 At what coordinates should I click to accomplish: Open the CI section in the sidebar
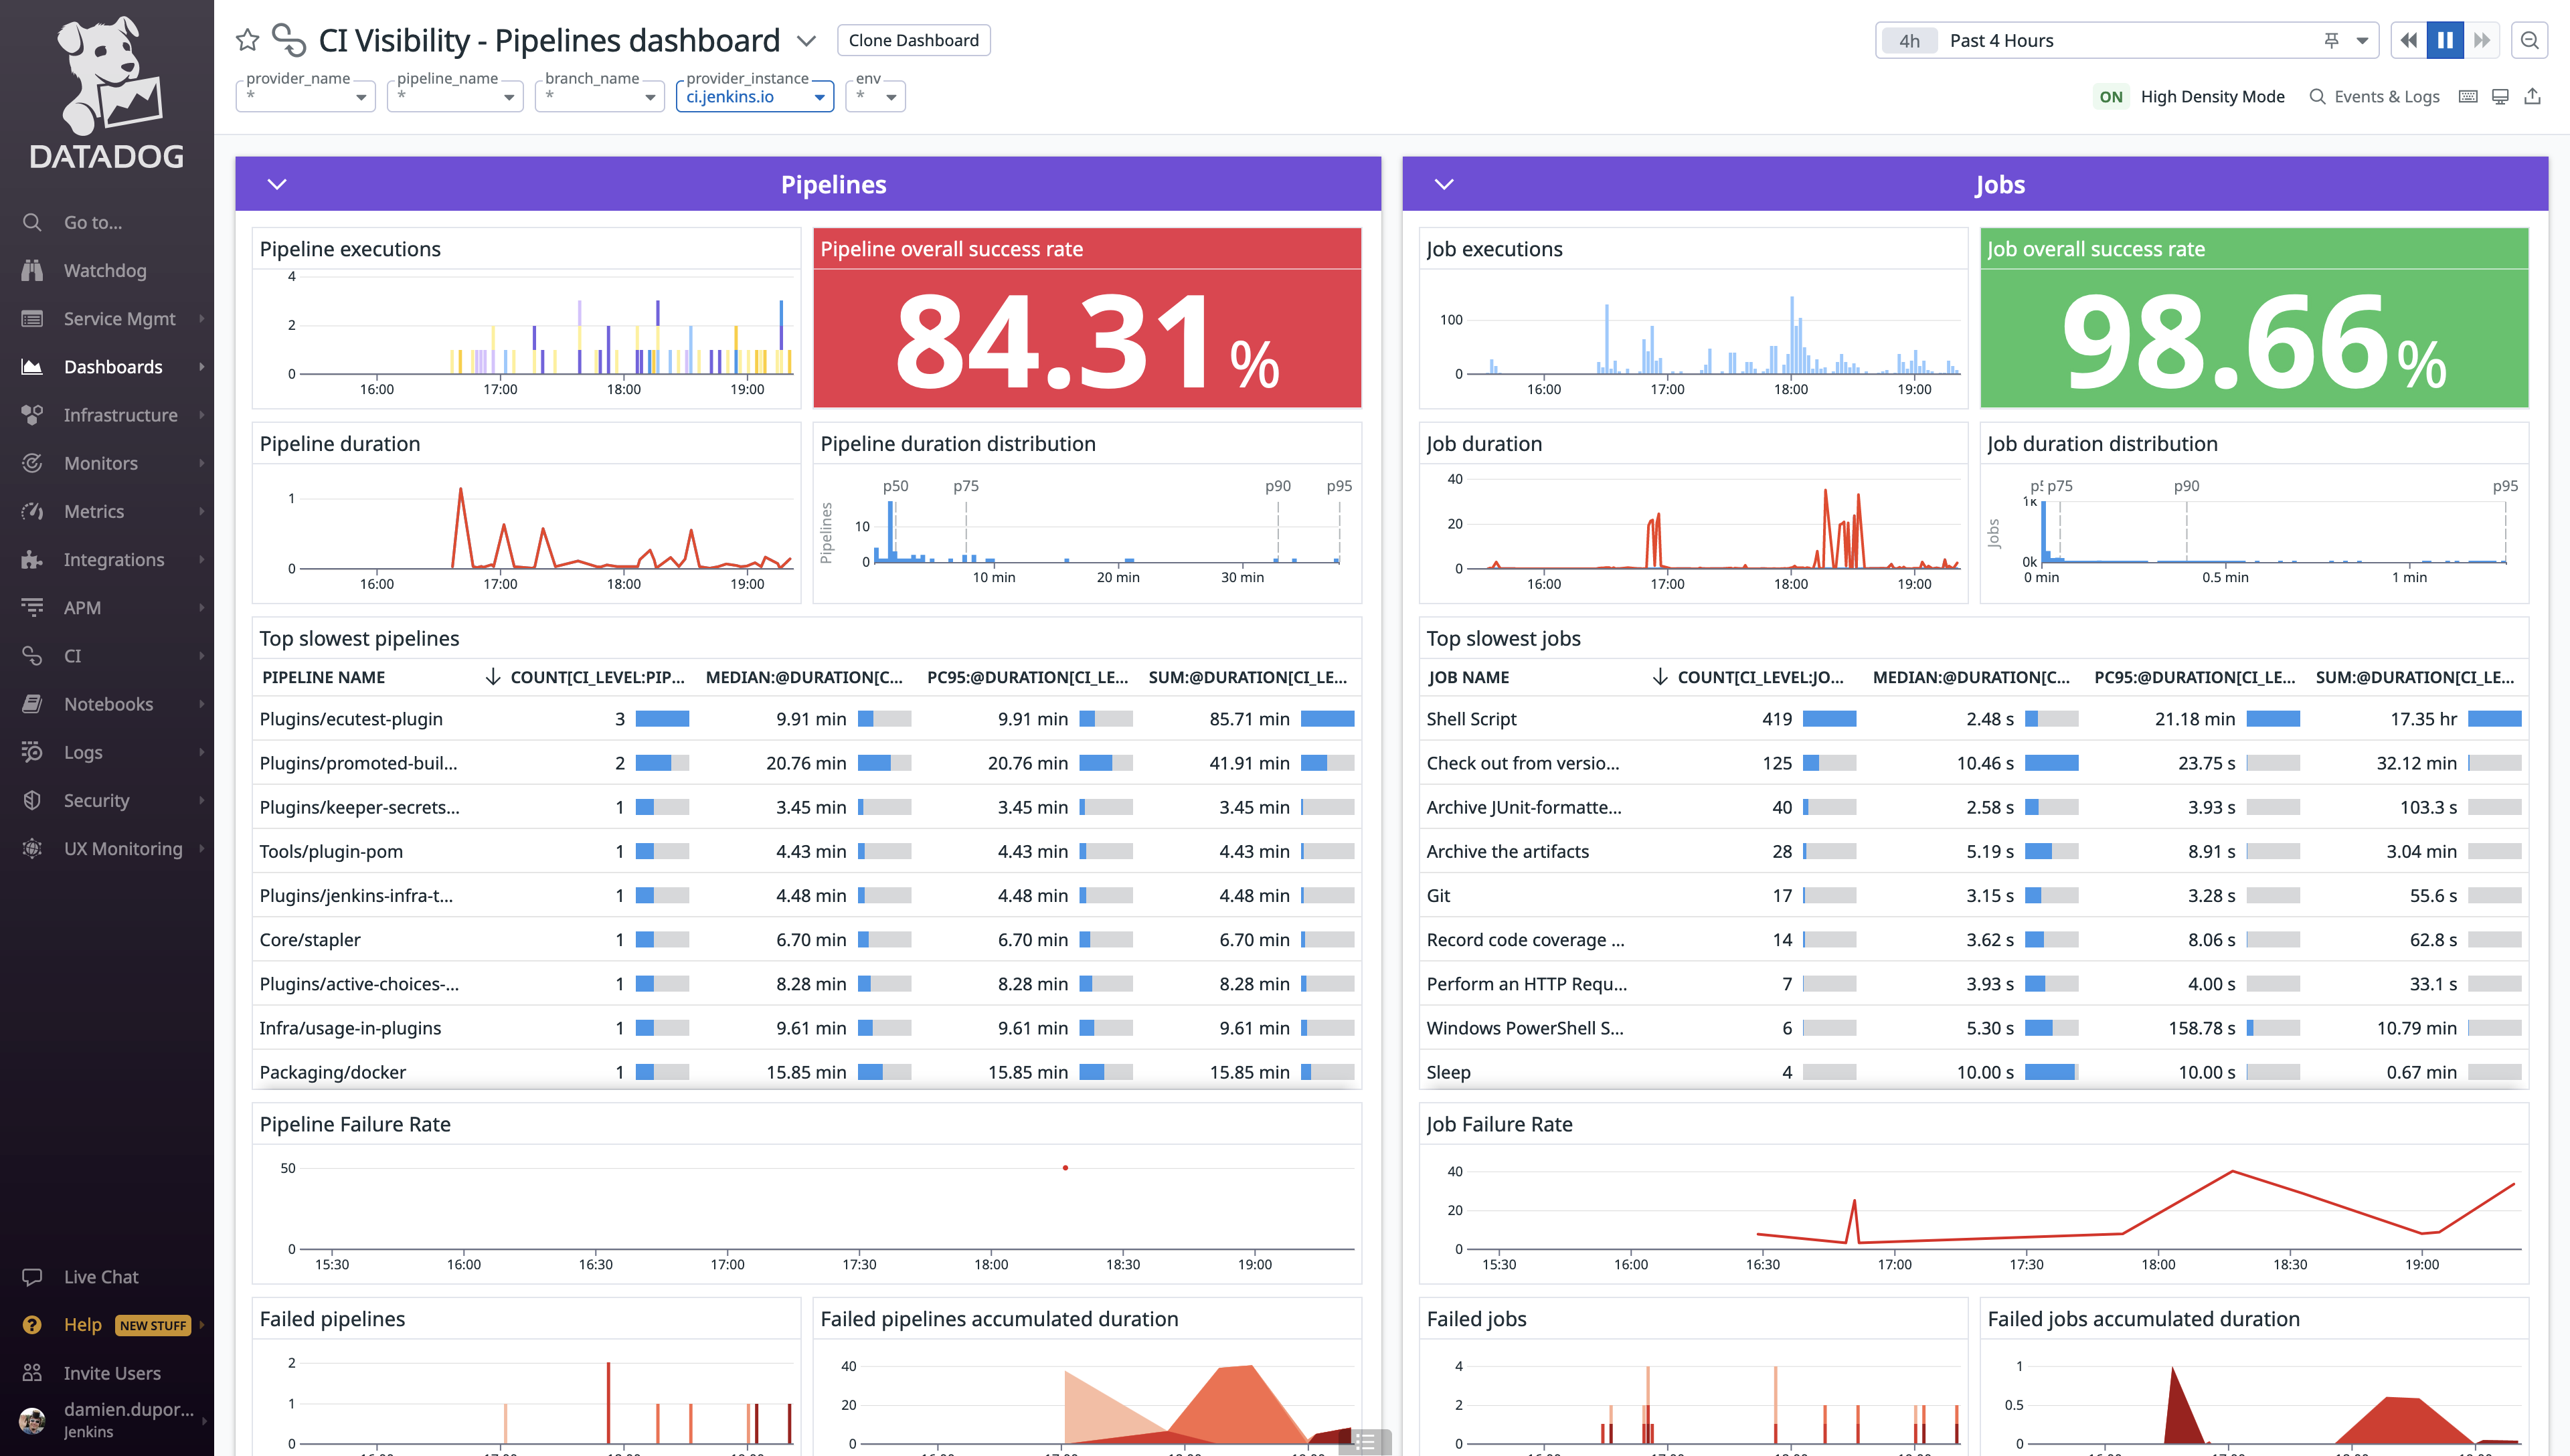[71, 655]
